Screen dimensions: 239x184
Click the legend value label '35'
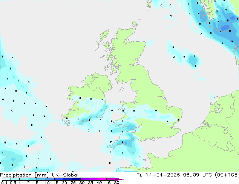click(90, 182)
